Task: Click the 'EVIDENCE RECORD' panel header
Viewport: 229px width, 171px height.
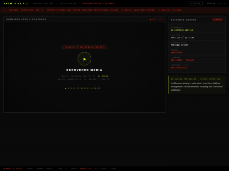Action: tap(184, 20)
